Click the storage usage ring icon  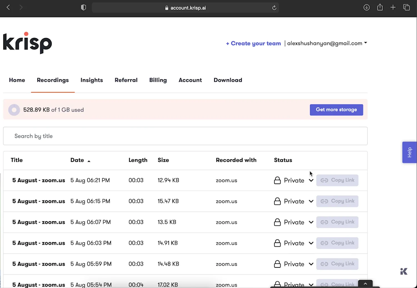click(14, 110)
